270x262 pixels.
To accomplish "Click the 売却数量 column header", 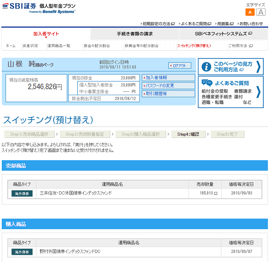I will 205,185.
